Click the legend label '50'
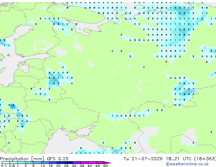Screen dimensions: 216x167 (x=105, y=166)
